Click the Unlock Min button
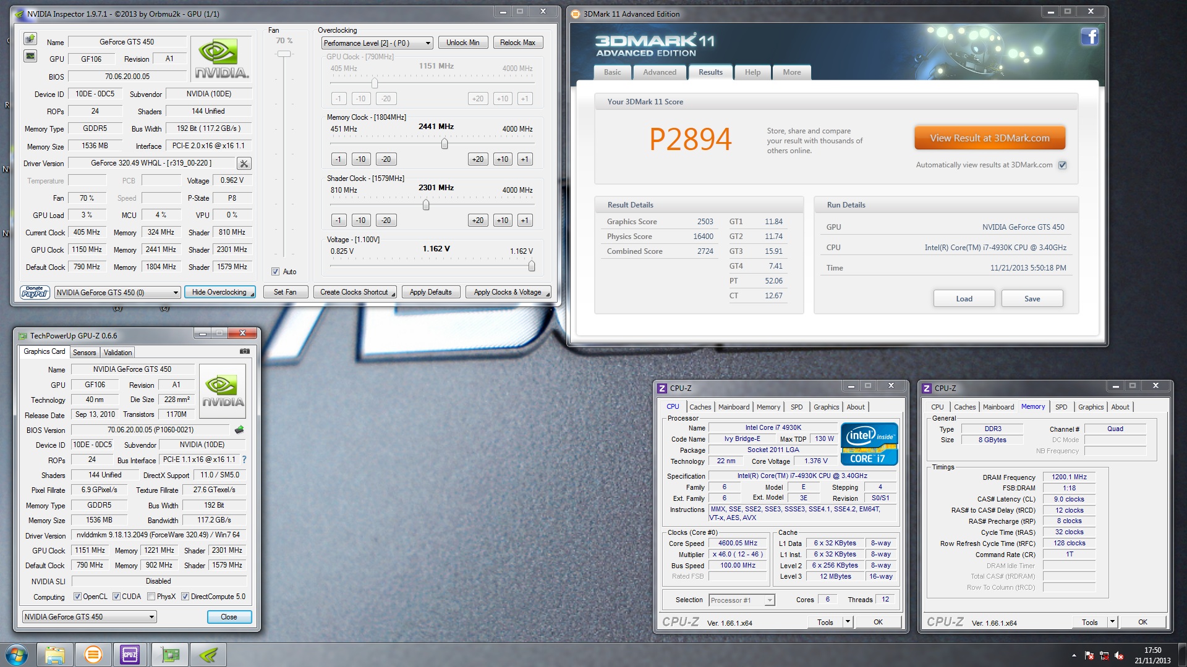Image resolution: width=1187 pixels, height=667 pixels. [463, 43]
